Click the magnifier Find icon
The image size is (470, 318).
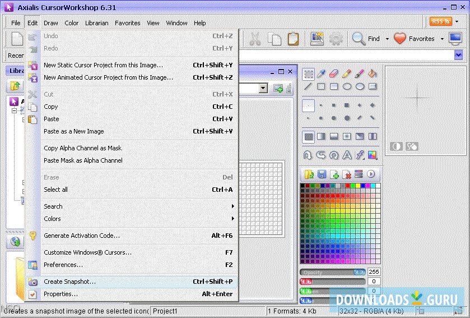click(359, 39)
